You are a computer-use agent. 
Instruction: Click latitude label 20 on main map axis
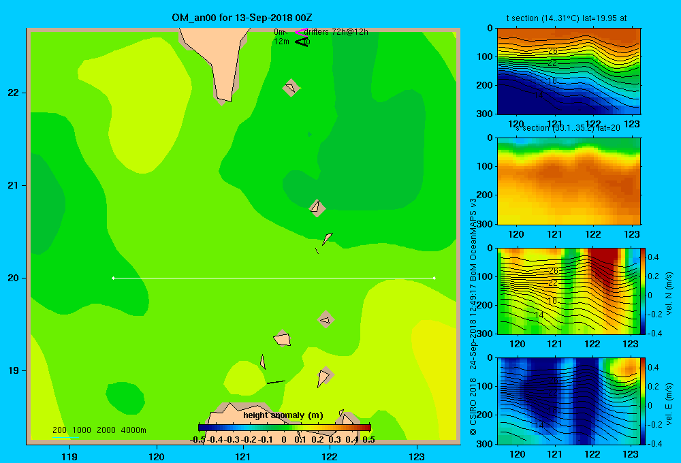pos(14,278)
